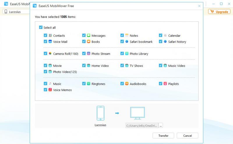Screen dimensions: 233x144
Task: Click the Music Video clapperboard icon
Action: coord(165,65)
